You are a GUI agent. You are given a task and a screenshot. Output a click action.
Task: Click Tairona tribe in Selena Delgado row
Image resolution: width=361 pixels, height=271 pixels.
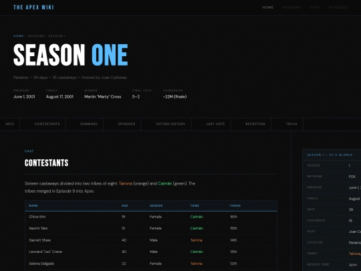197,264
